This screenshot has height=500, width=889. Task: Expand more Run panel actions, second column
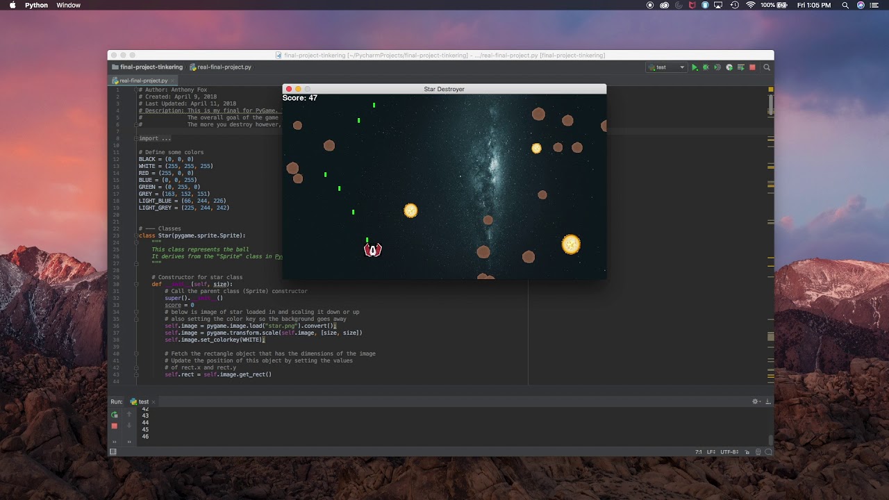[x=128, y=441]
